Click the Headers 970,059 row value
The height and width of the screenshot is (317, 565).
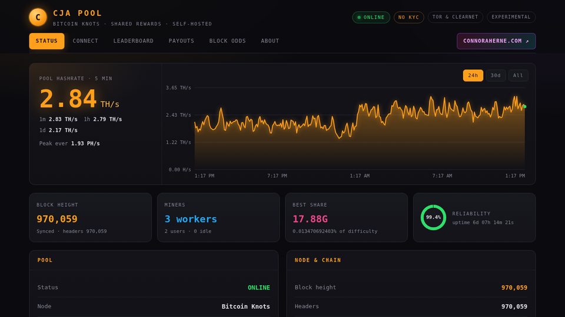click(x=514, y=306)
